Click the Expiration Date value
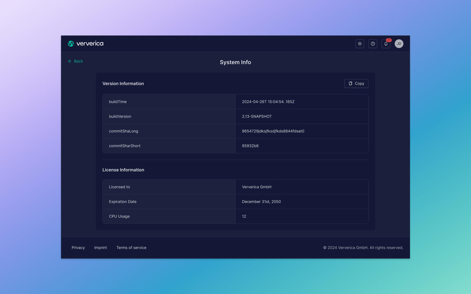The height and width of the screenshot is (294, 471). coord(261,202)
